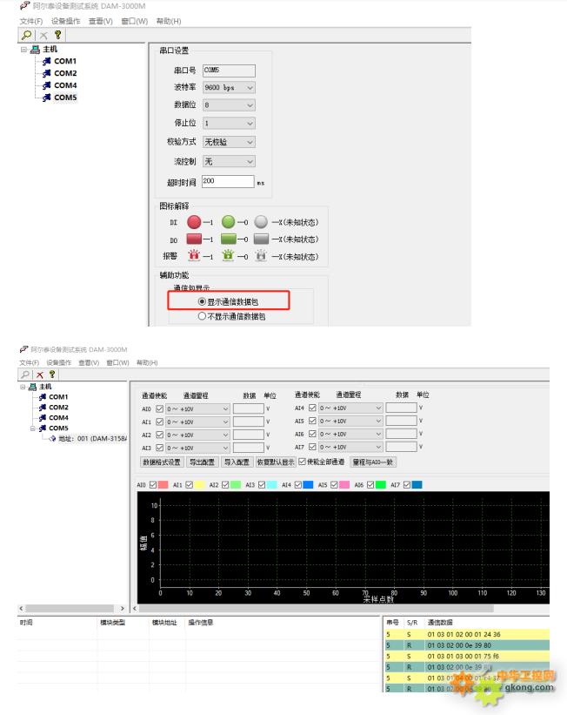567x715 pixels.
Task: Collapse the COM5 tree node in lower window
Action: pos(32,428)
